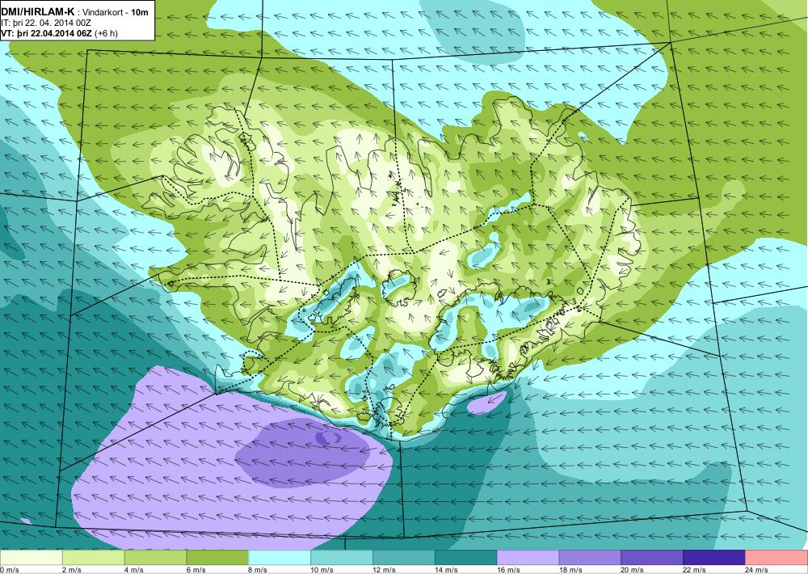Click the "16 m/s" legend label
Image resolution: width=808 pixels, height=574 pixels.
(x=508, y=570)
